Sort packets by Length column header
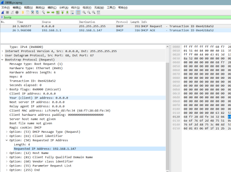 135,22
